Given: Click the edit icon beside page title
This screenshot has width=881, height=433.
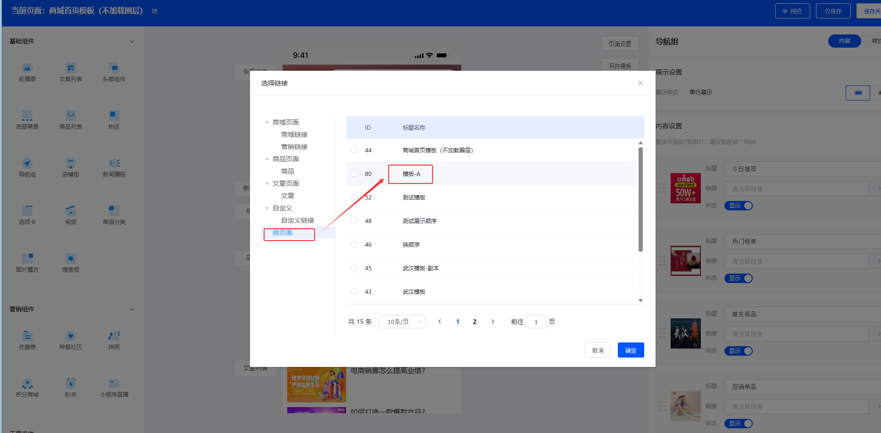Looking at the screenshot, I should coord(155,11).
